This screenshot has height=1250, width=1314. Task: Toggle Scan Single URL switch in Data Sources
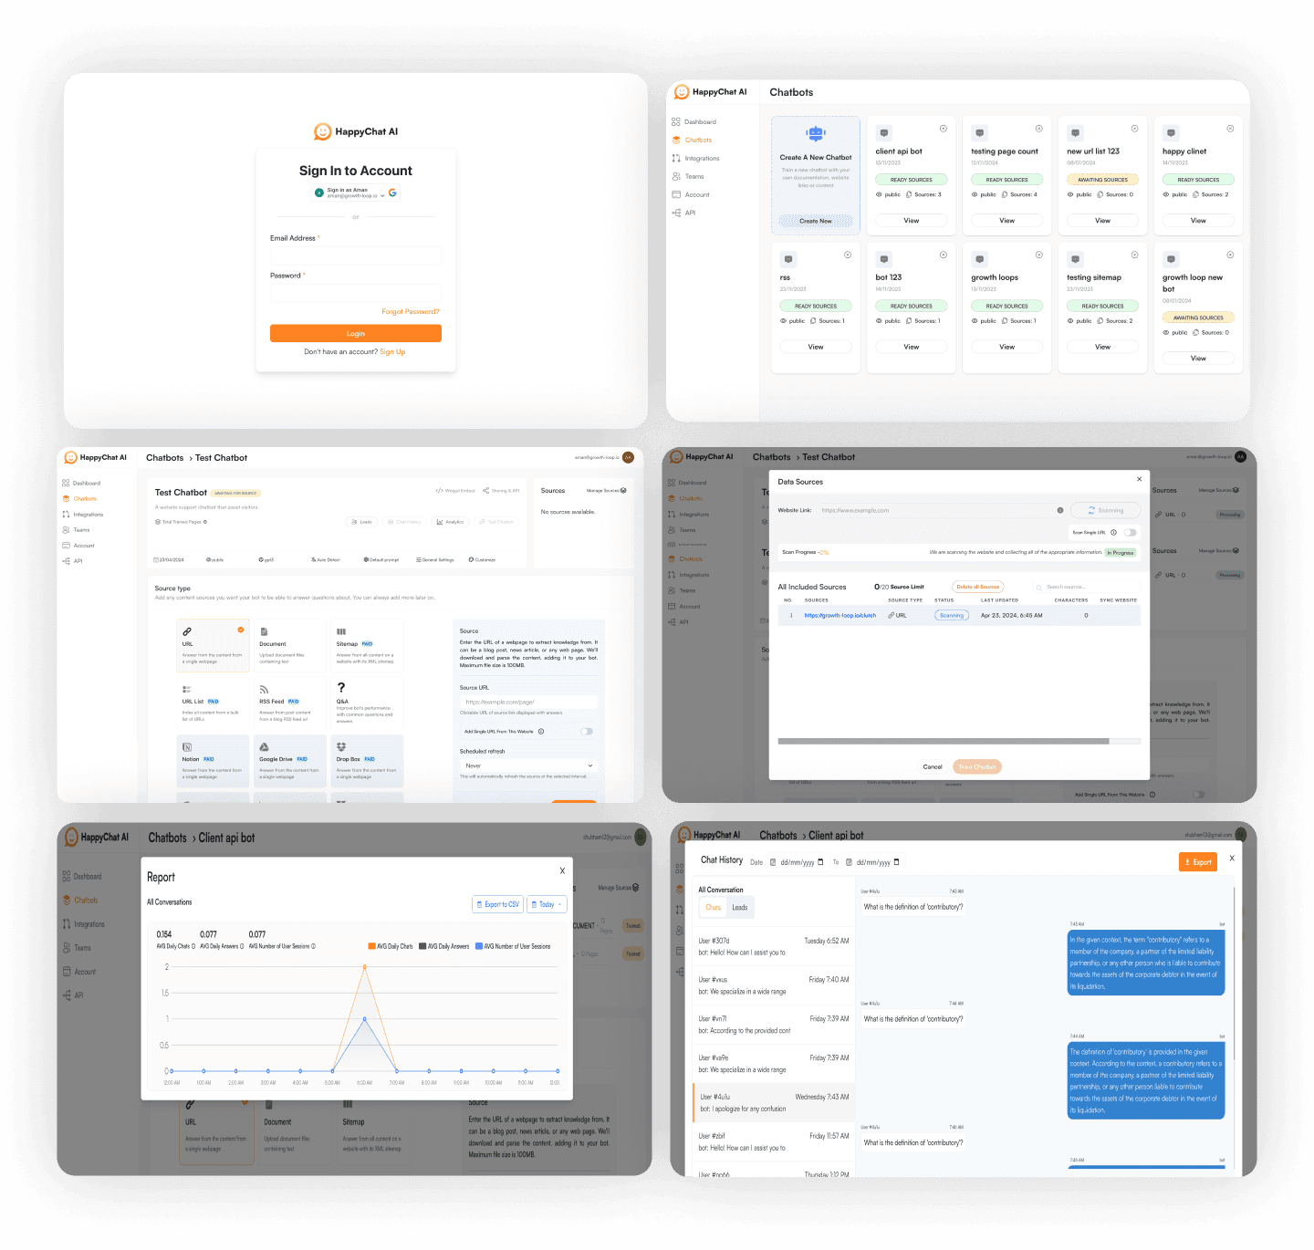pos(1131,532)
